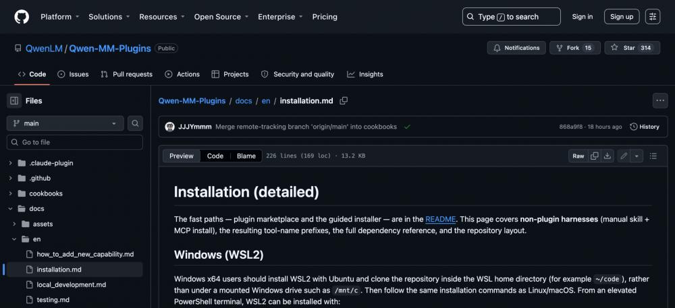Go to en in breadcrumb path
Image resolution: width=675 pixels, height=308 pixels.
pyautogui.click(x=266, y=100)
